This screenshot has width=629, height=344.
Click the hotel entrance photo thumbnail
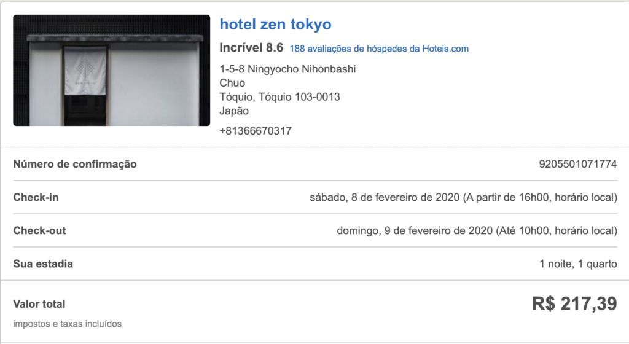(112, 70)
